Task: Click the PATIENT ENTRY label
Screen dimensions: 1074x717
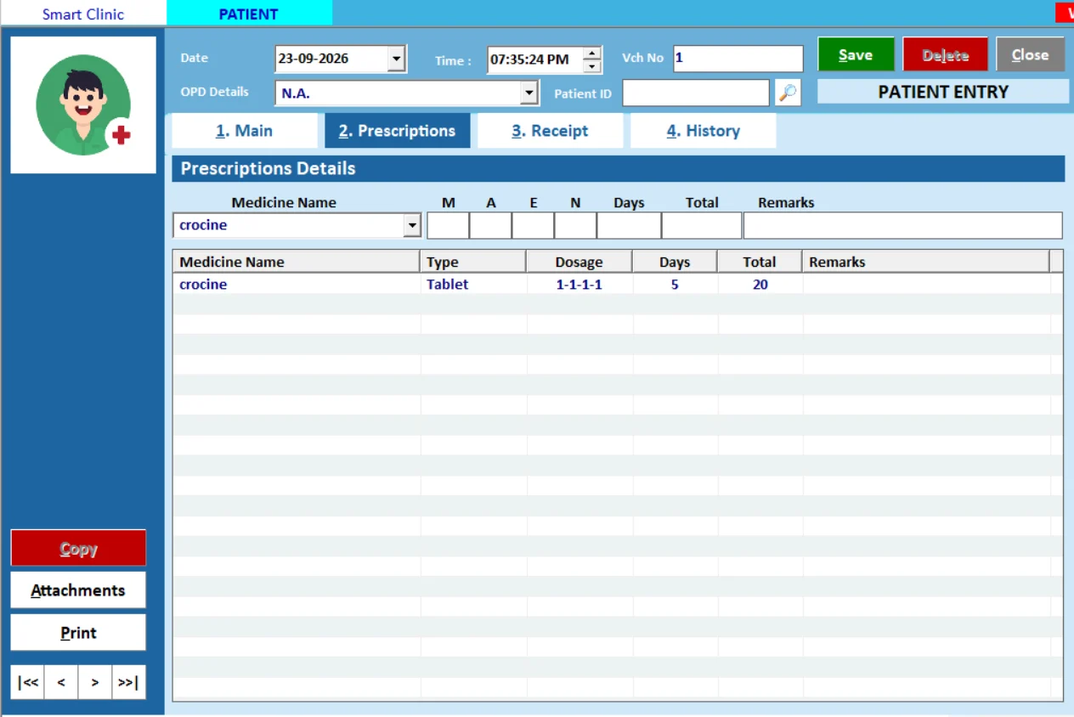Action: [x=943, y=92]
